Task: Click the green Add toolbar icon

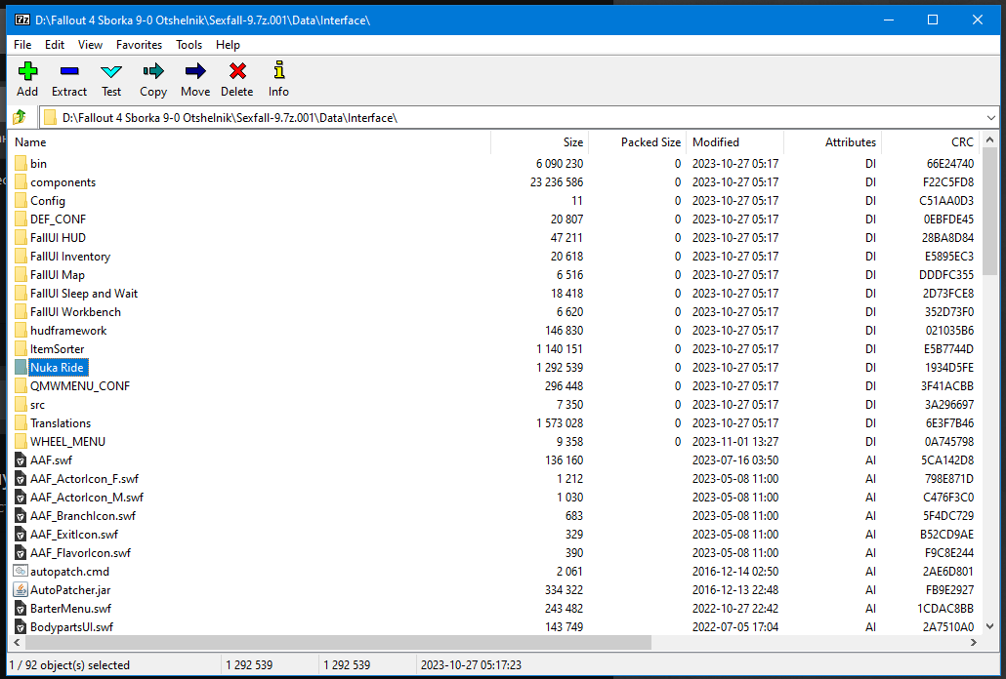Action: (27, 70)
